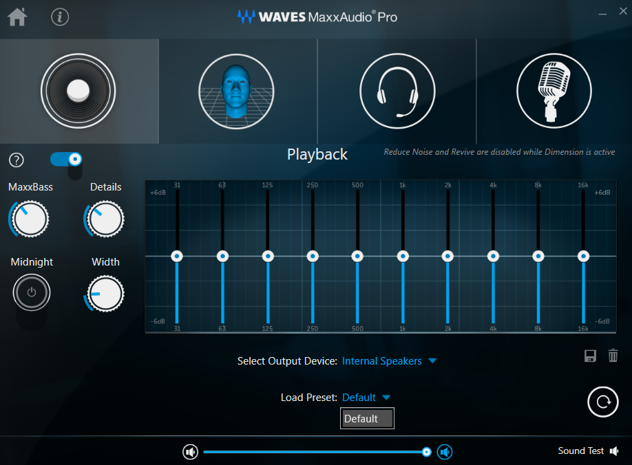
Task: Click the circular reset arrow button
Action: tap(602, 402)
